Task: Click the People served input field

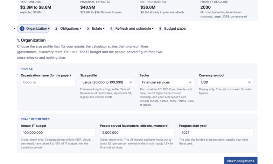Action: pos(137,133)
